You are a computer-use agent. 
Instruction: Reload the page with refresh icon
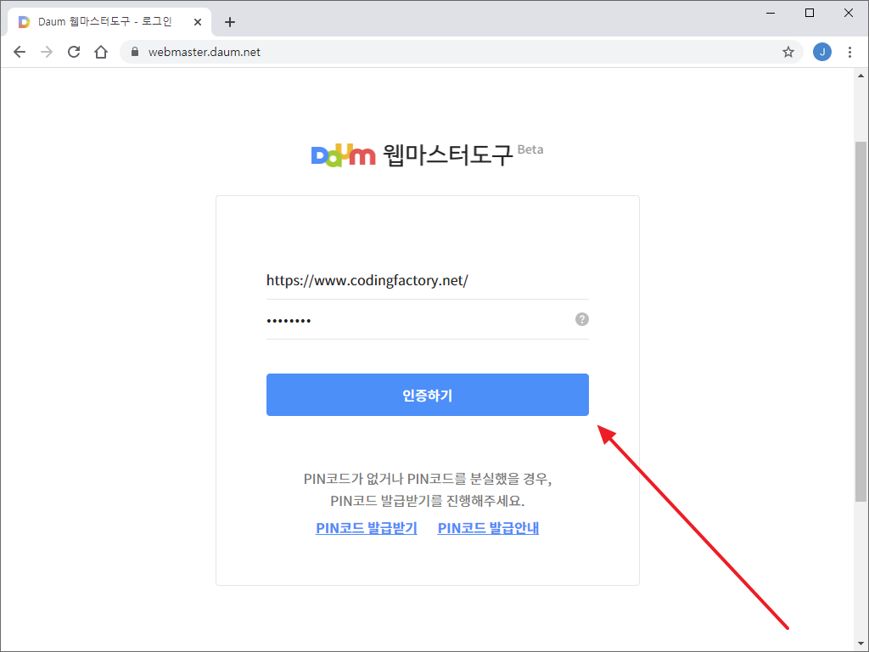pyautogui.click(x=74, y=52)
